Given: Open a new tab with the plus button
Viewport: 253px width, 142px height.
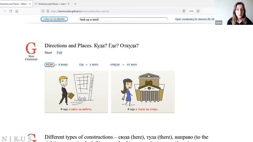Looking at the screenshot, I should pyautogui.click(x=75, y=4).
